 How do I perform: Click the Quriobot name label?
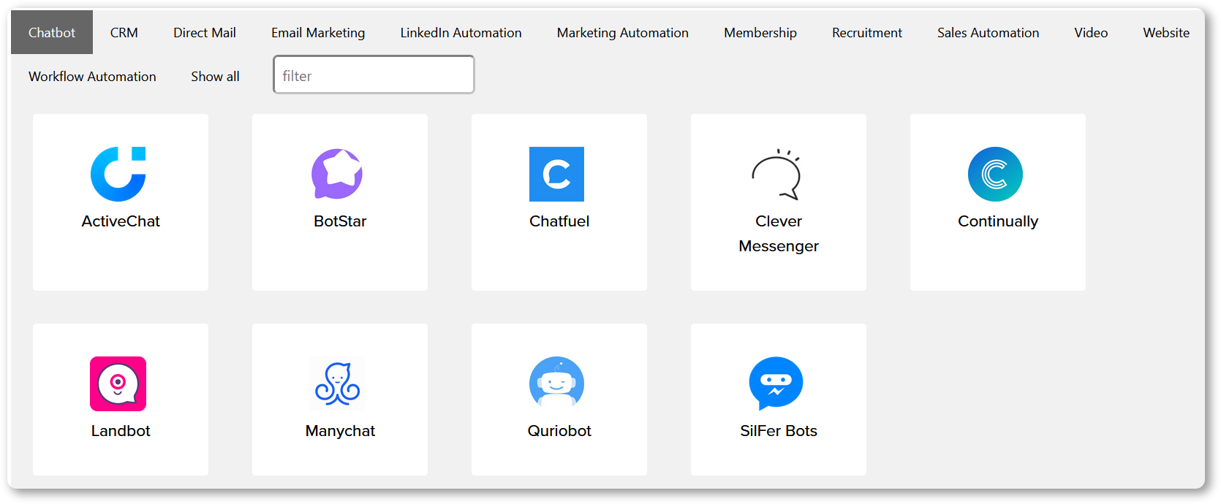click(559, 431)
